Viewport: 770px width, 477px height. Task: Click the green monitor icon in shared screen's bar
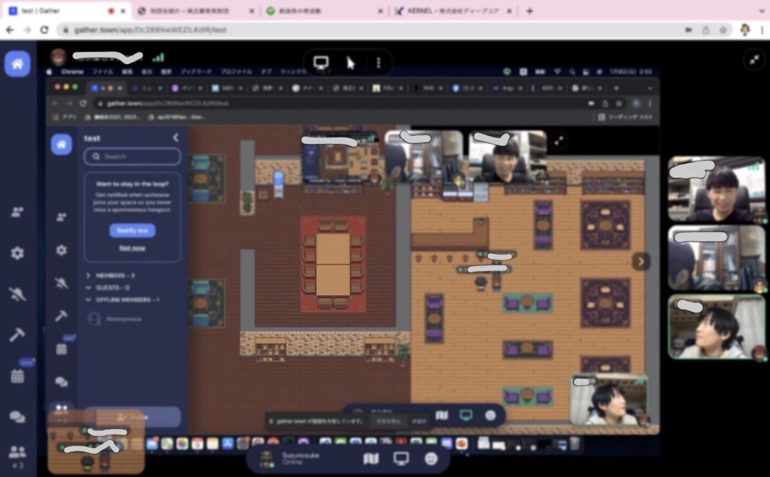(x=466, y=416)
